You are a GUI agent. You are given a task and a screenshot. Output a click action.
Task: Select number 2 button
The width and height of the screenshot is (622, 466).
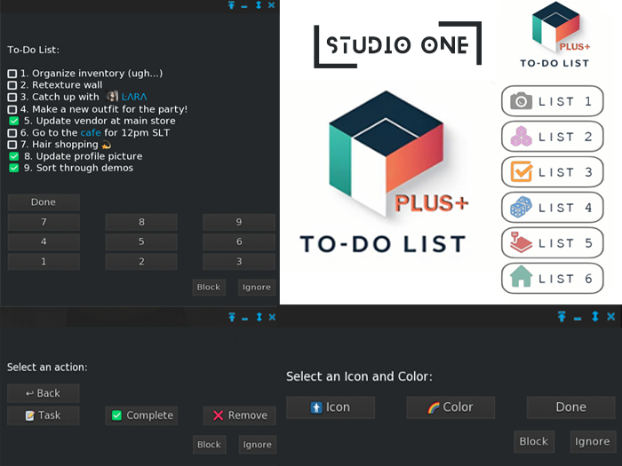141,262
